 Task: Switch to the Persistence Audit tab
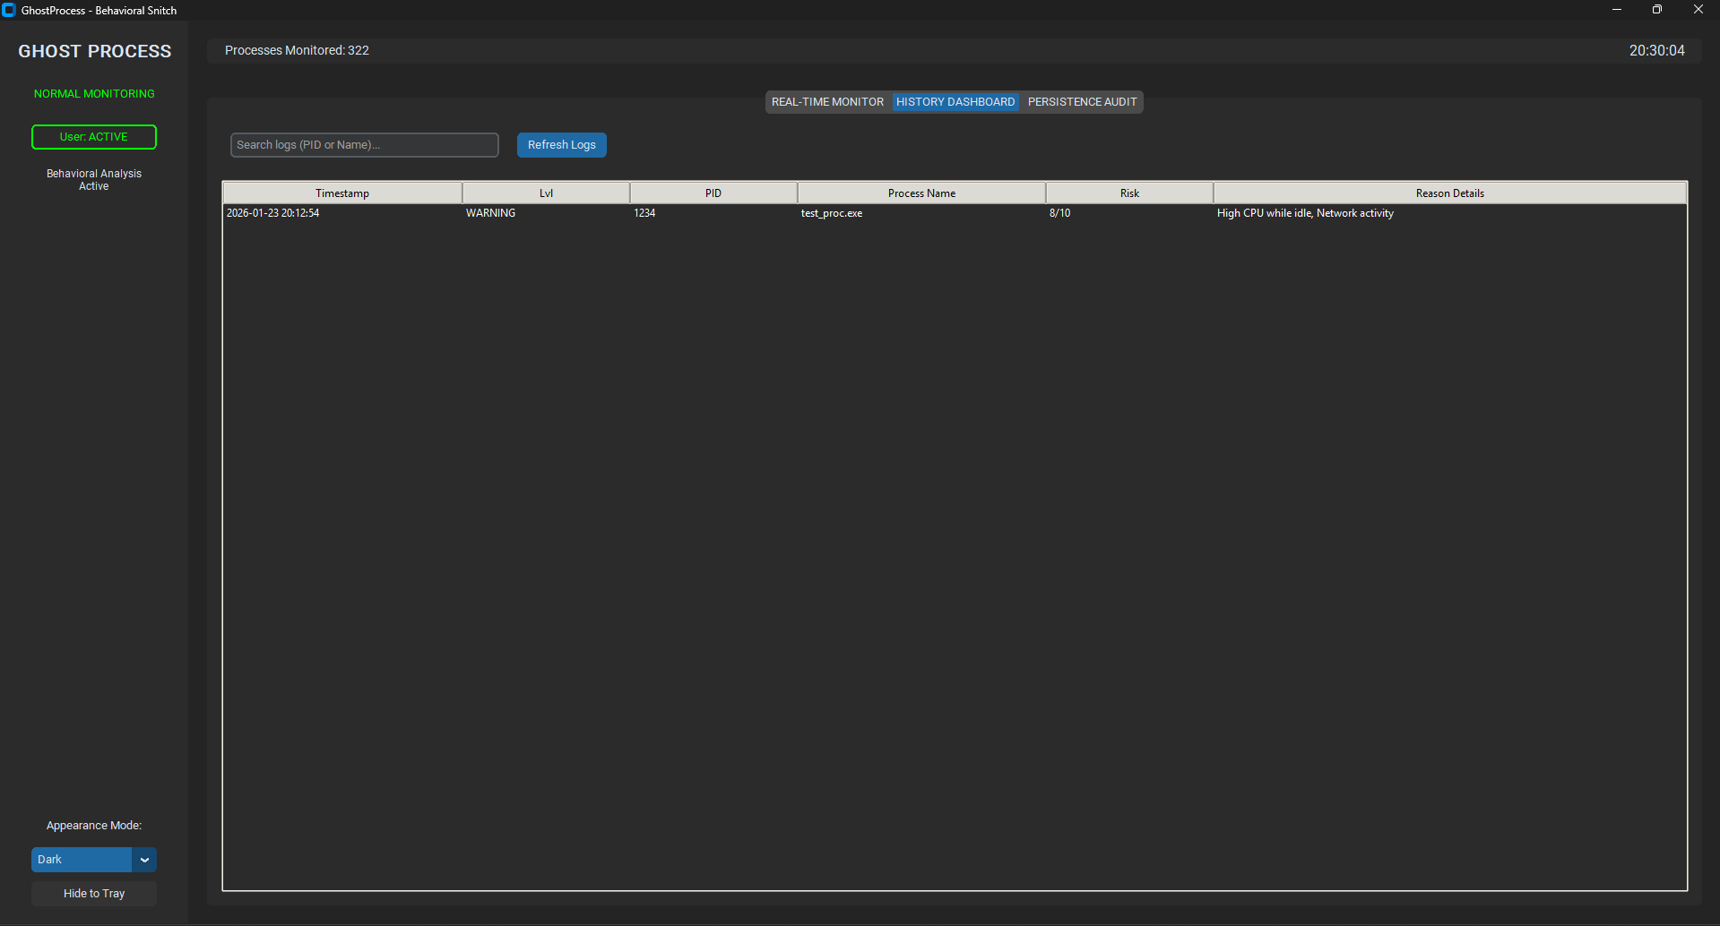(1082, 102)
